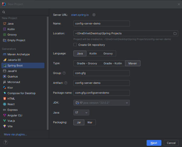Click the browse folder icon in Location
This screenshot has width=182, height=147.
(175, 33)
